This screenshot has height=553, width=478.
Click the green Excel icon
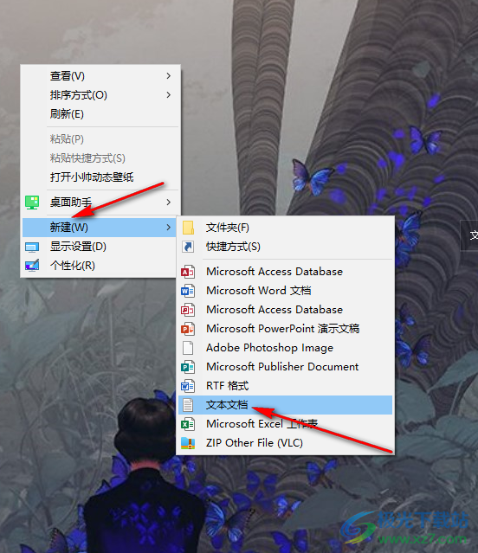(x=188, y=423)
